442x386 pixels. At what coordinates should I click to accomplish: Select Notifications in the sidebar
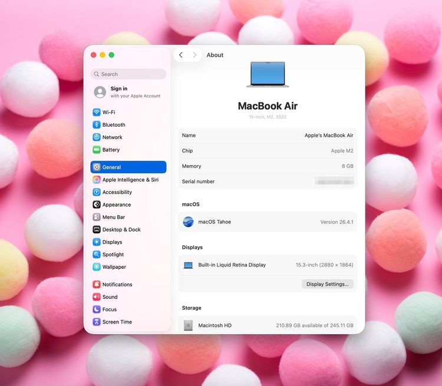pos(128,284)
